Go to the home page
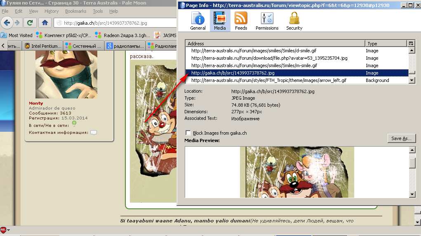421x236 pixels. tap(45, 23)
